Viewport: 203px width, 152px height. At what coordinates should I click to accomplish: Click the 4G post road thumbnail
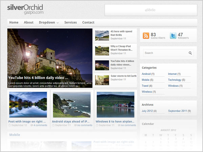point(102,36)
